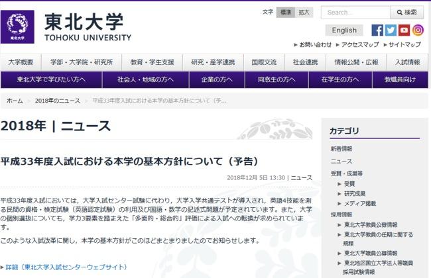Select 東北大学で学びたい方へ tab
The height and width of the screenshot is (278, 431).
point(51,79)
